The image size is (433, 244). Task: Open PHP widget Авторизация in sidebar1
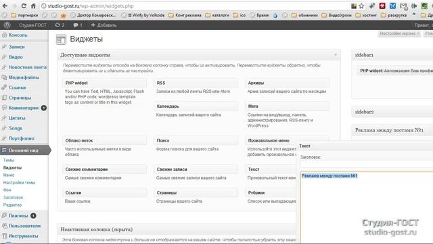point(395,70)
